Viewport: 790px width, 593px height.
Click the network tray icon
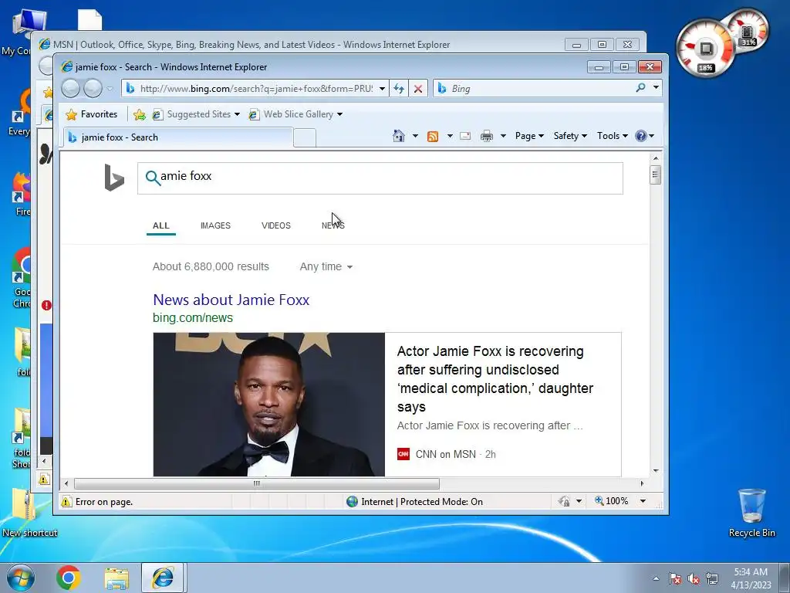[712, 579]
